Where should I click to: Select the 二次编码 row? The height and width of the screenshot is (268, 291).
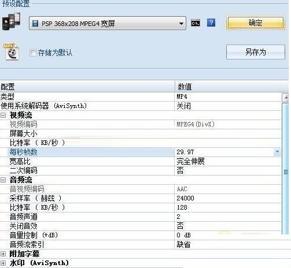[x=141, y=170]
